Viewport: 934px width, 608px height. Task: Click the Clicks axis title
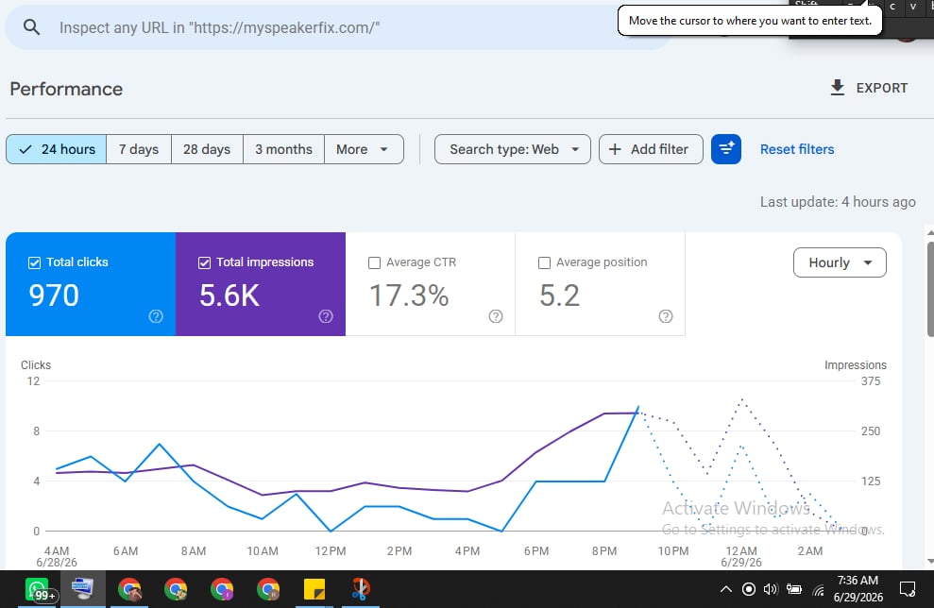pos(36,365)
